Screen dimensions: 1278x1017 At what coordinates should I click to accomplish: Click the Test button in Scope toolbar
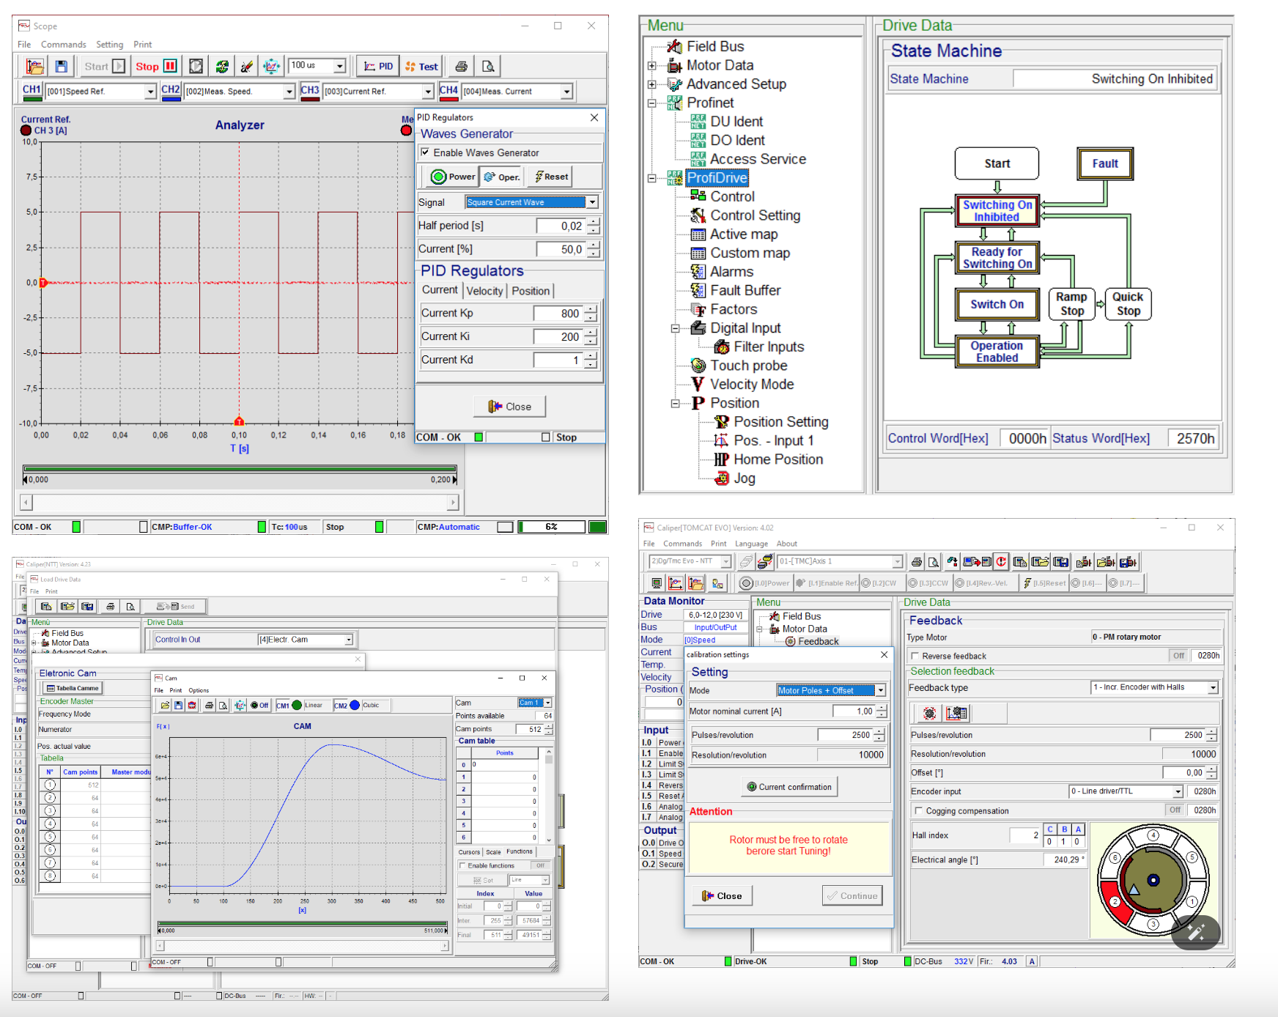click(421, 67)
